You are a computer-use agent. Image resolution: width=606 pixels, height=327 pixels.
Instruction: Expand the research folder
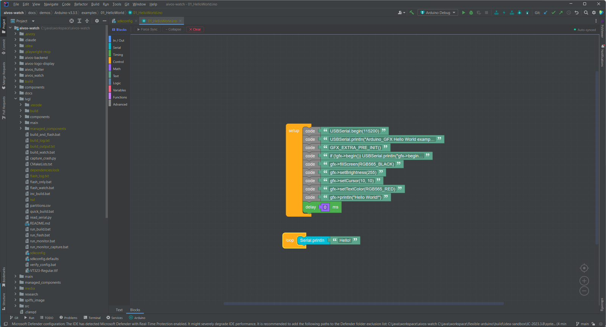(16, 294)
